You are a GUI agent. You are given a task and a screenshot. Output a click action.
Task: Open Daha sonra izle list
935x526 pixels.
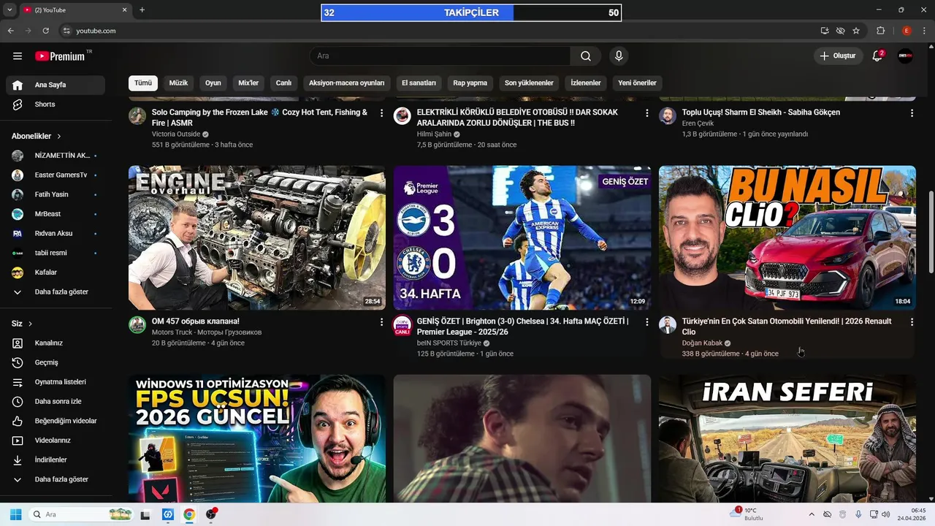click(56, 401)
